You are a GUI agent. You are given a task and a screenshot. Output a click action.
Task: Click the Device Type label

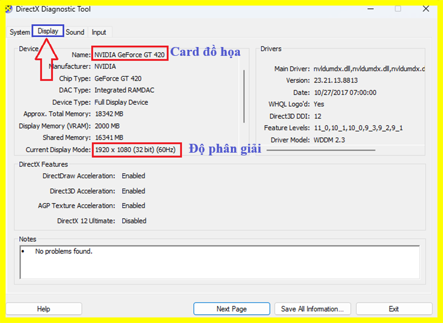pos(71,102)
